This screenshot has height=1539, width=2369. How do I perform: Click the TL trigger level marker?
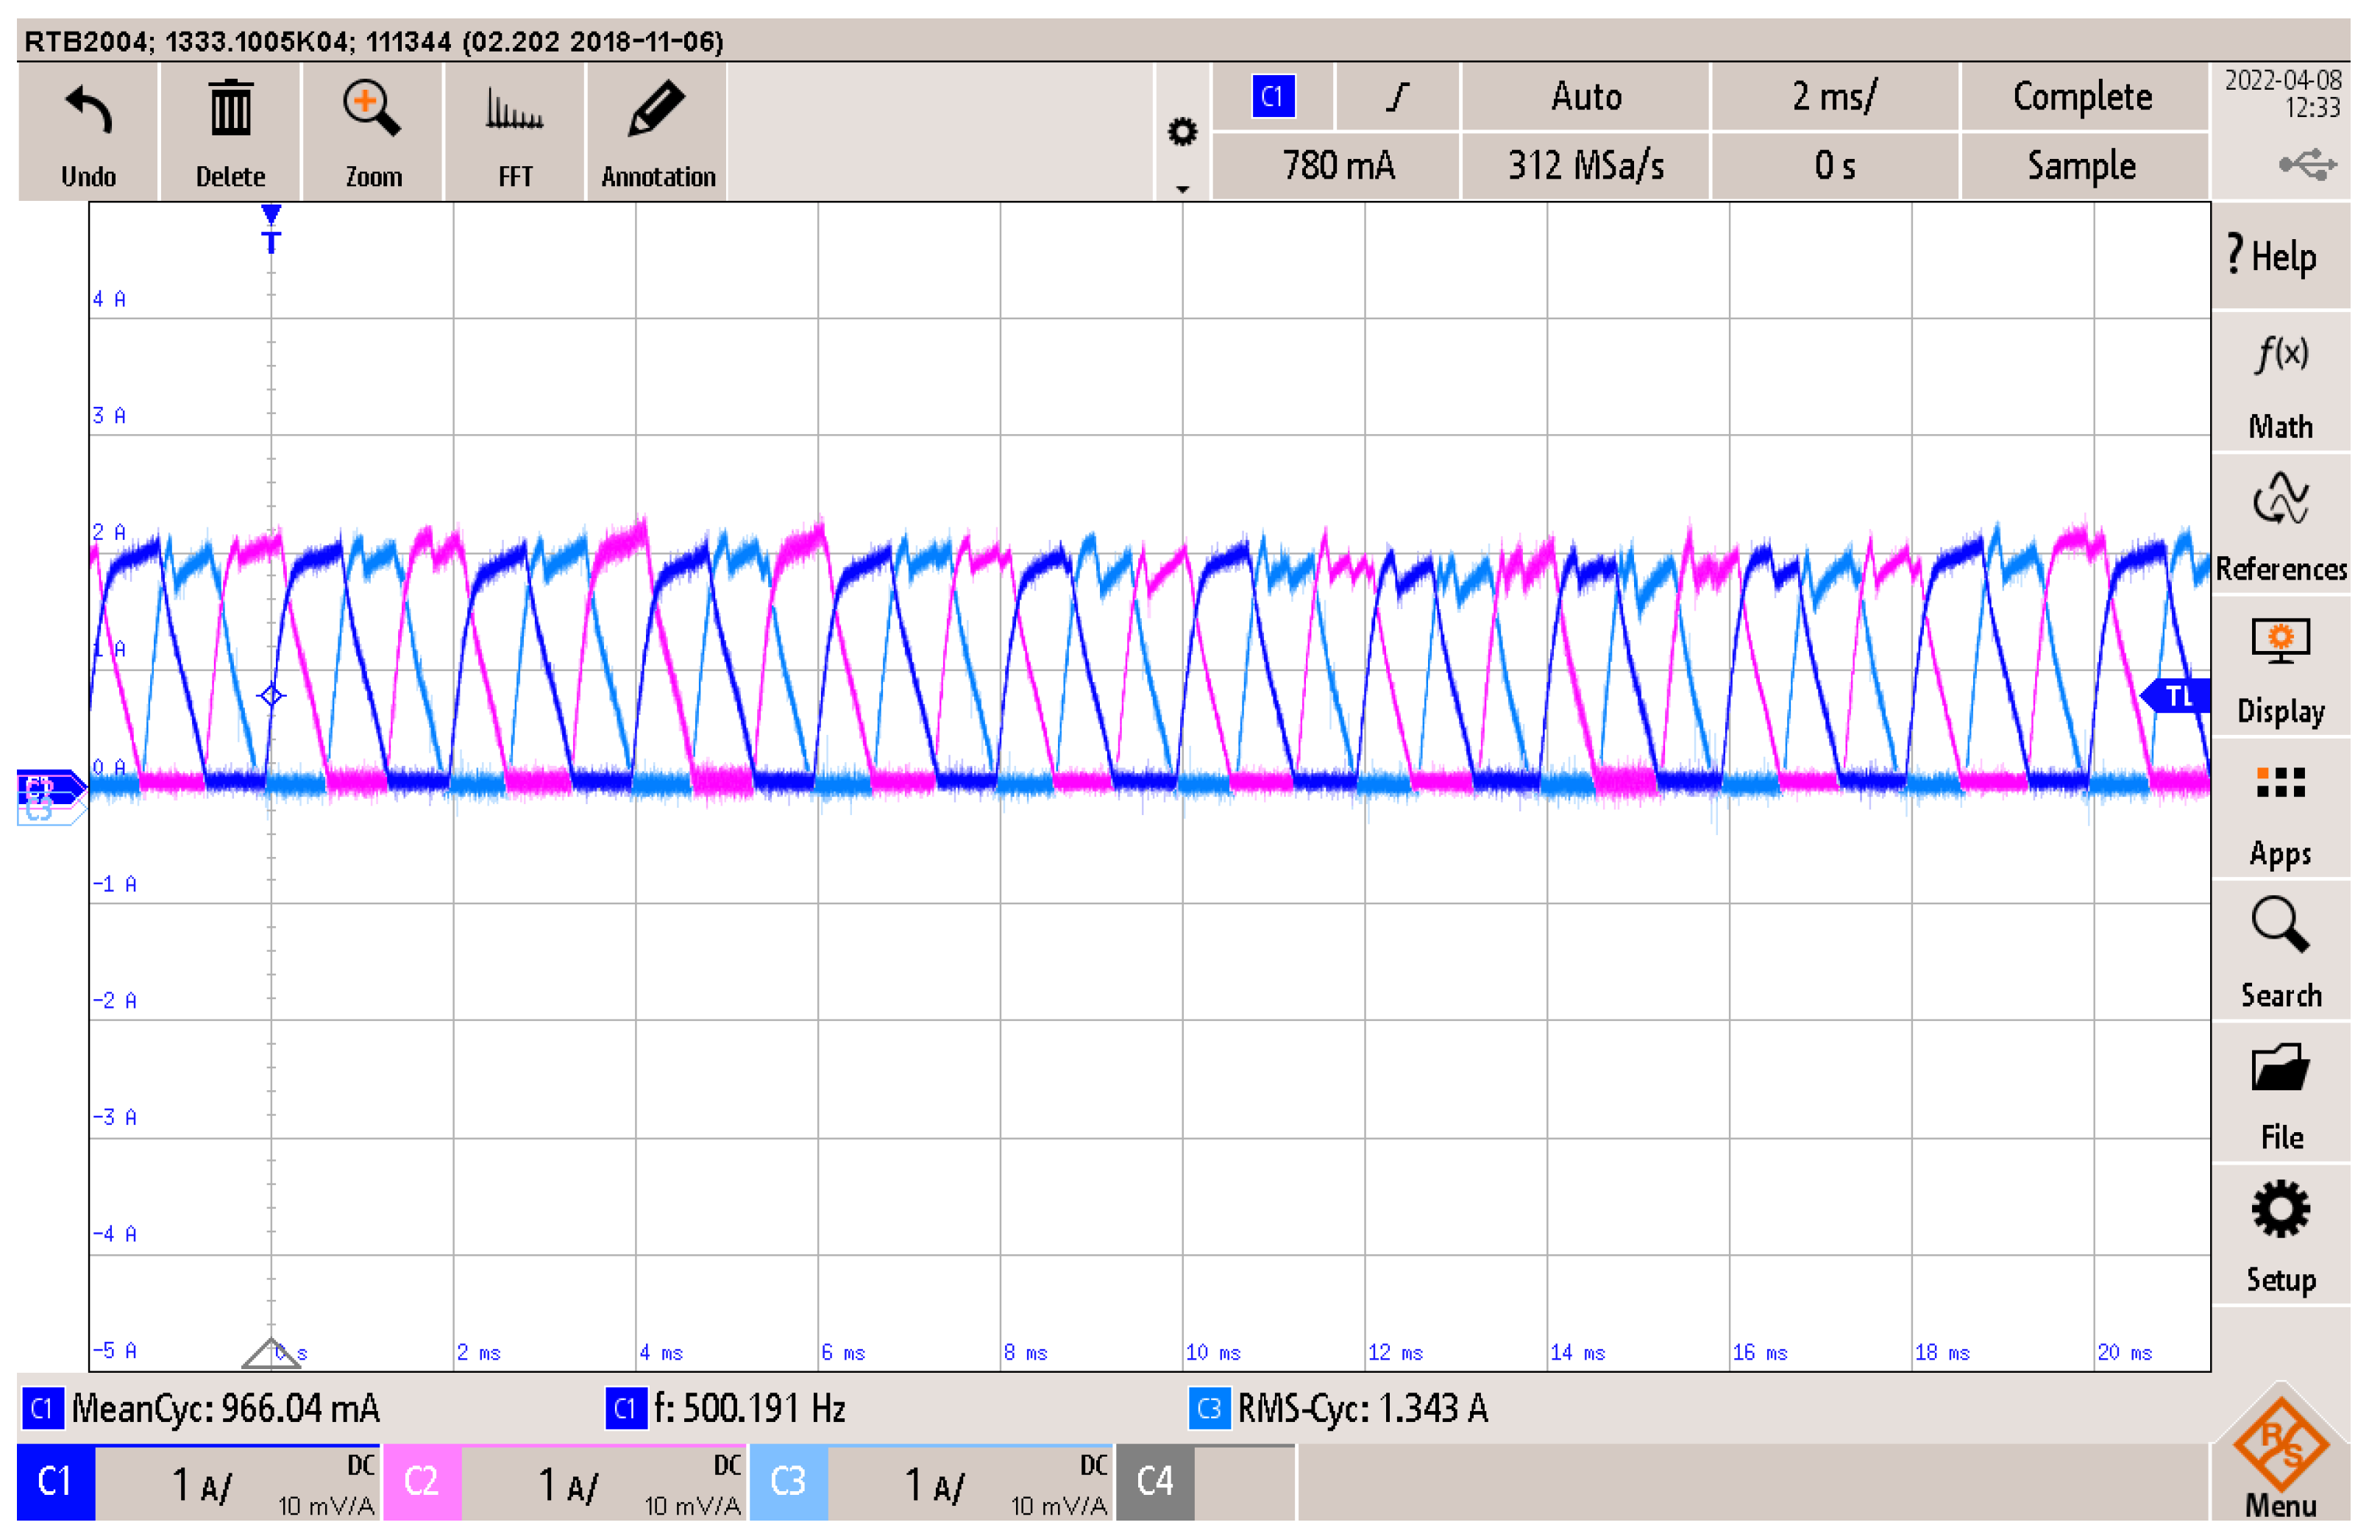pos(2177,696)
